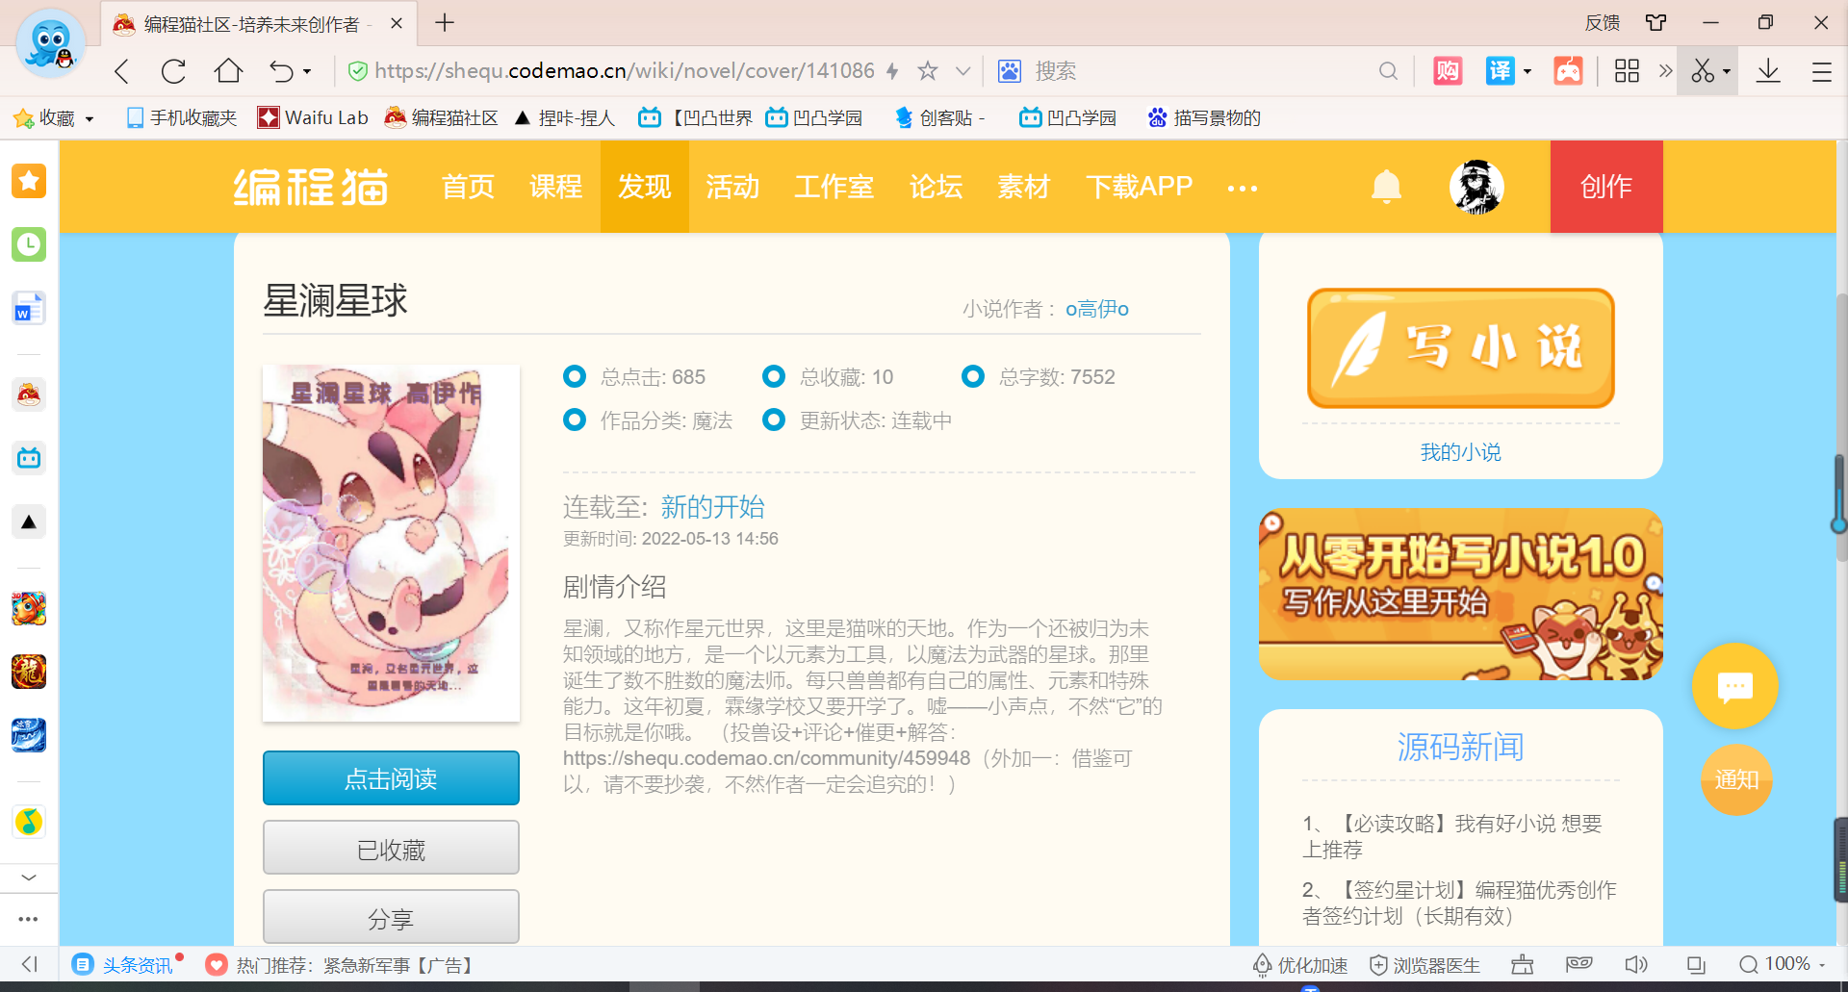The width and height of the screenshot is (1848, 992).
Task: Click the floating 通知 button
Action: coord(1736,779)
